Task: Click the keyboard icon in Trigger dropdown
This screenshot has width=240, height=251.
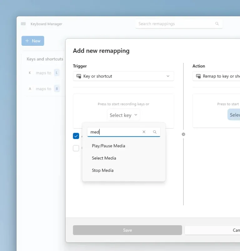Action: pos(79,76)
